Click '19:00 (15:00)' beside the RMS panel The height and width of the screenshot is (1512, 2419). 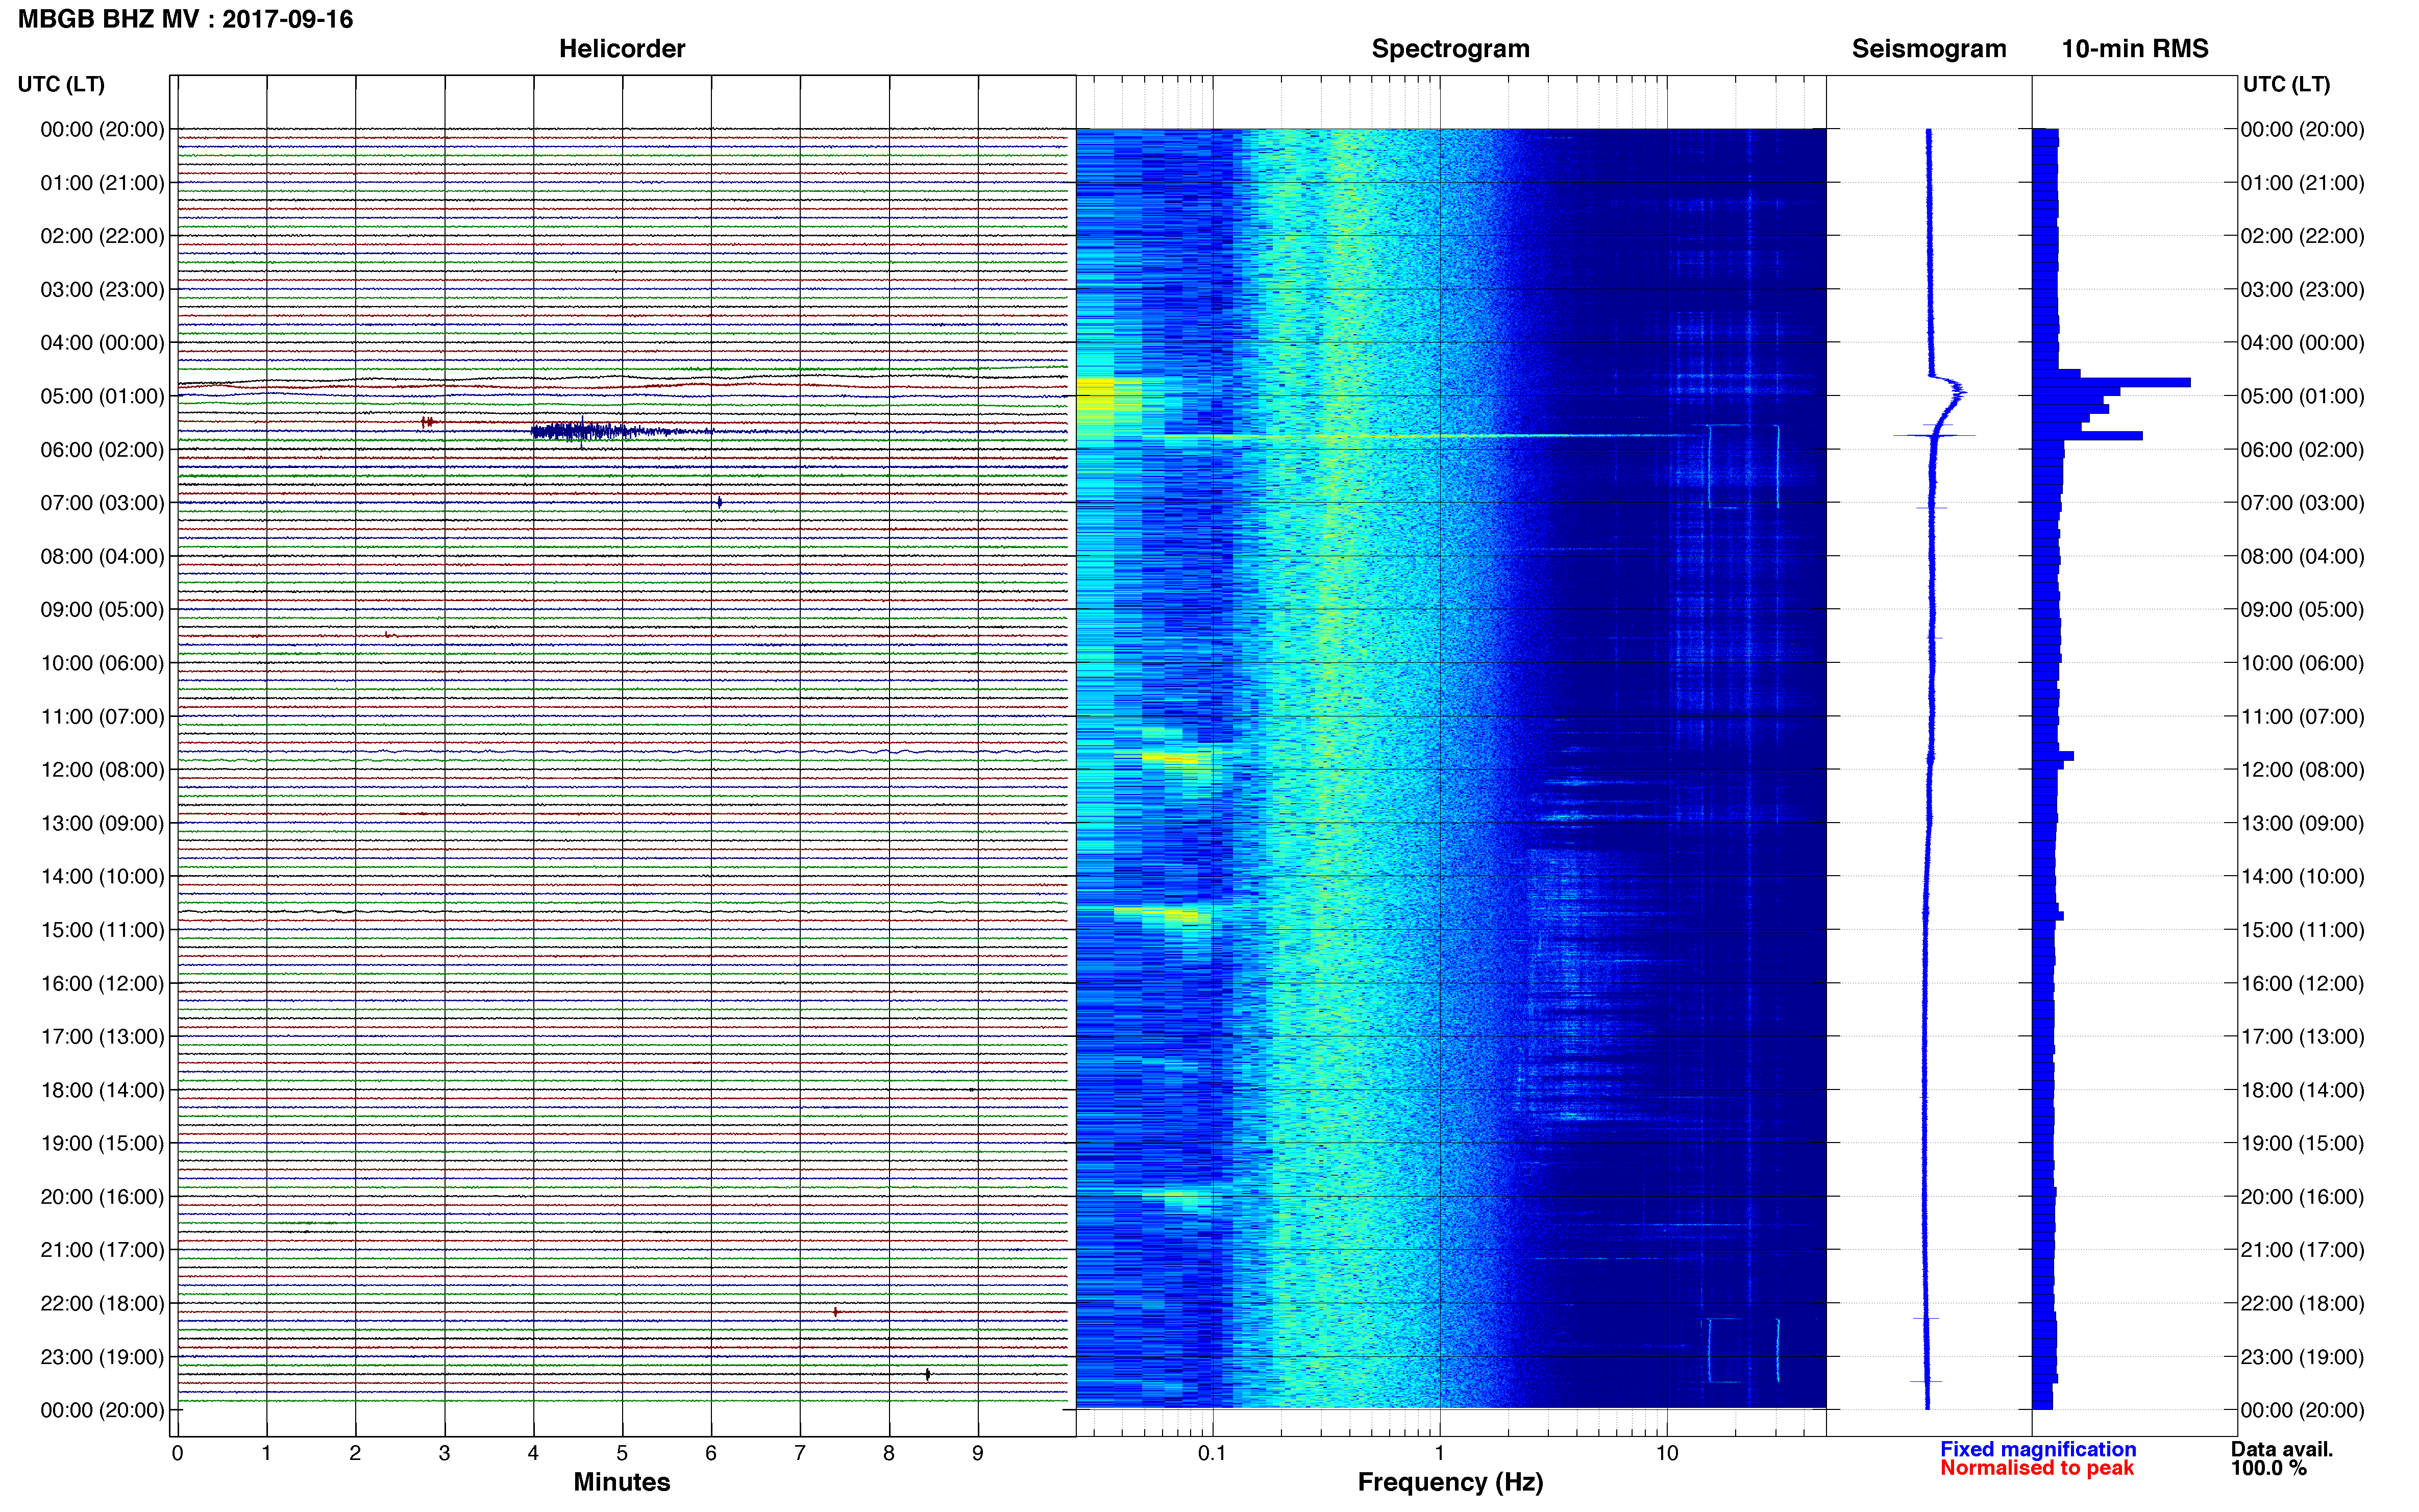click(x=2302, y=1143)
